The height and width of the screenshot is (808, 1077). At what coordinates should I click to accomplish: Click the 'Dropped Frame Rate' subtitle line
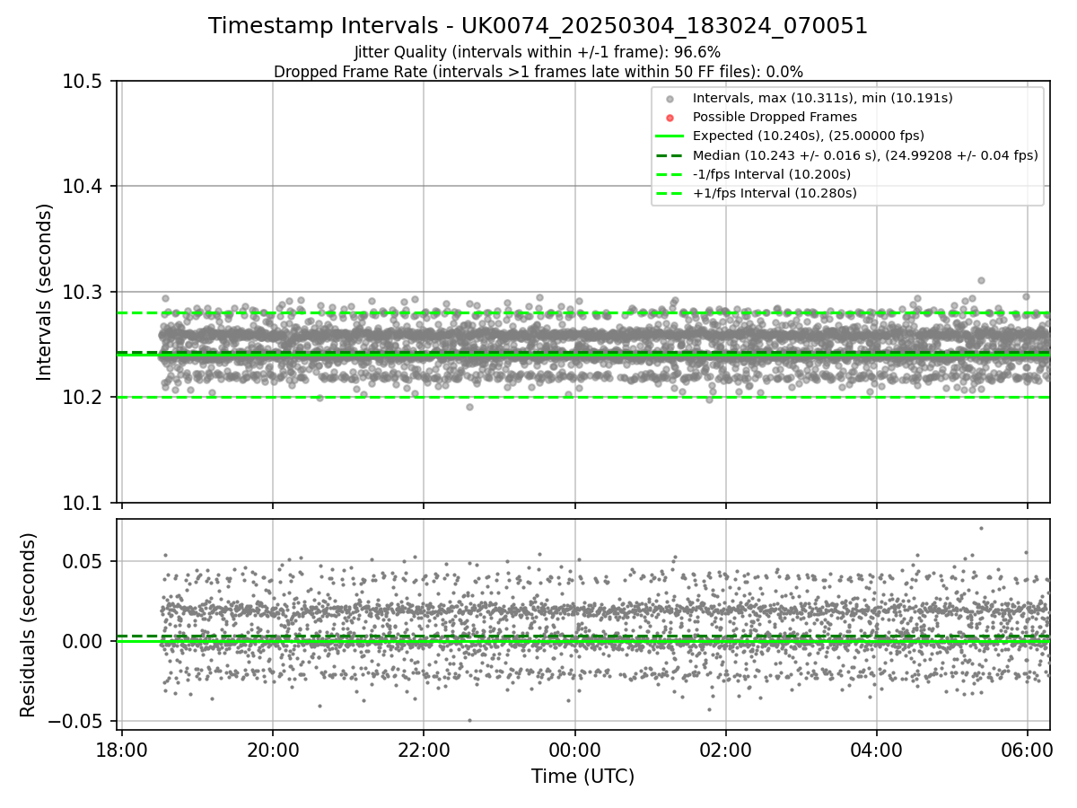[538, 72]
